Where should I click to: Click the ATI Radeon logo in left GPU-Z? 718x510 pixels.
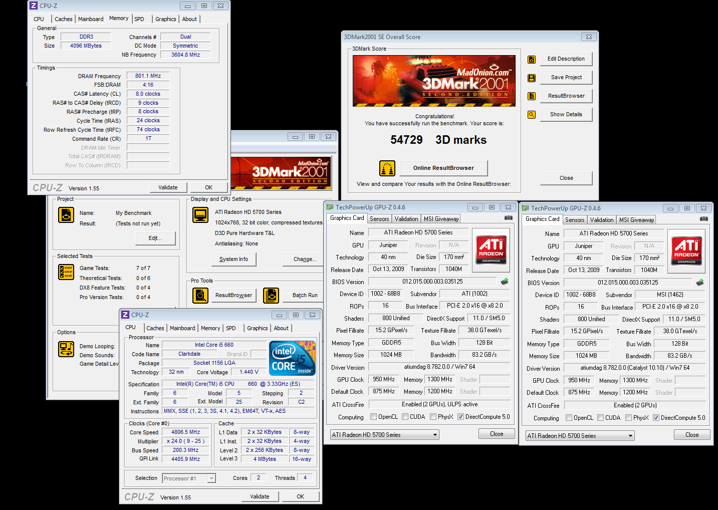(x=491, y=249)
